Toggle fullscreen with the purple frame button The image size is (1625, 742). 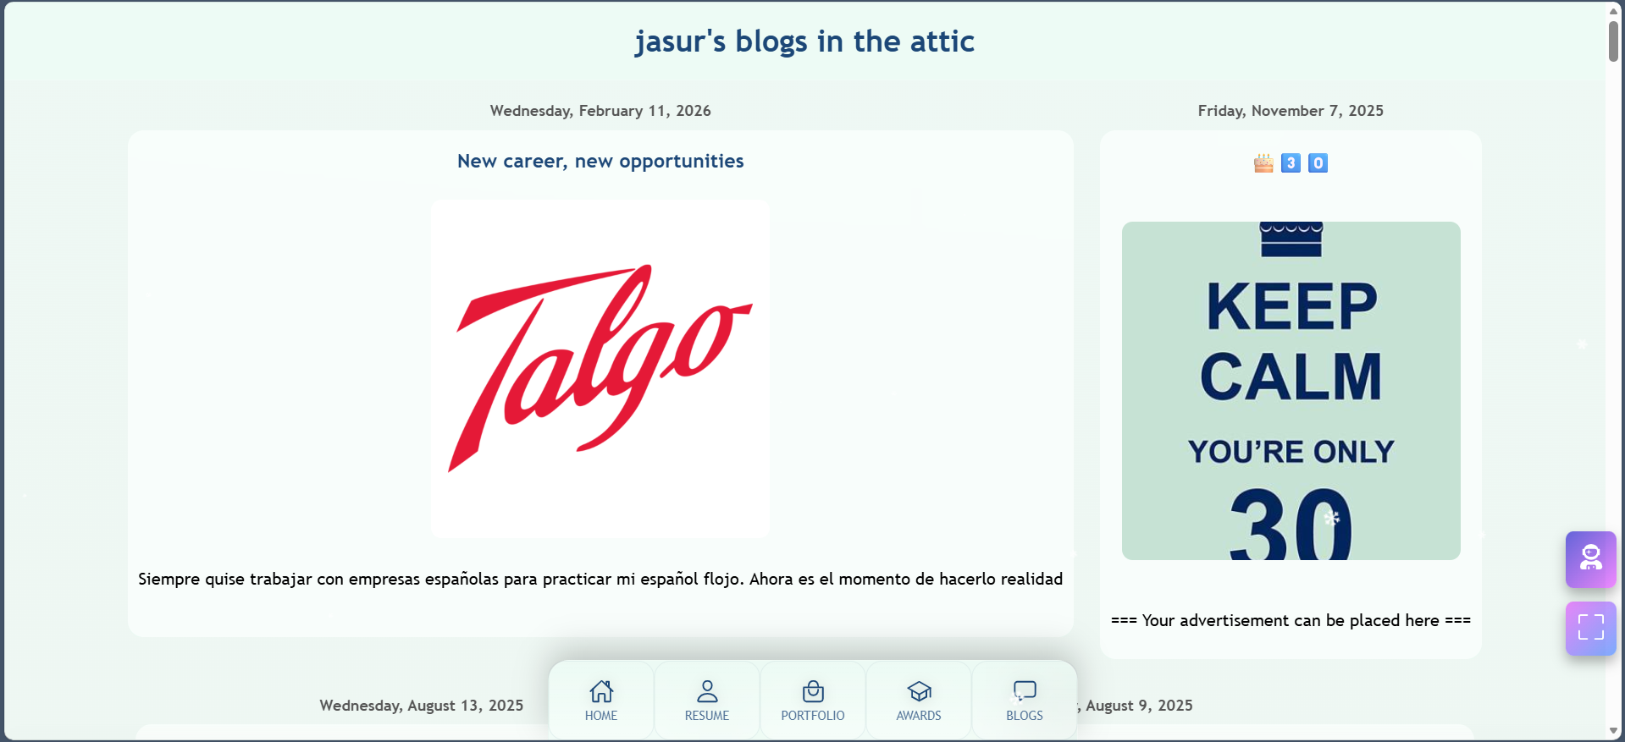[x=1590, y=628]
